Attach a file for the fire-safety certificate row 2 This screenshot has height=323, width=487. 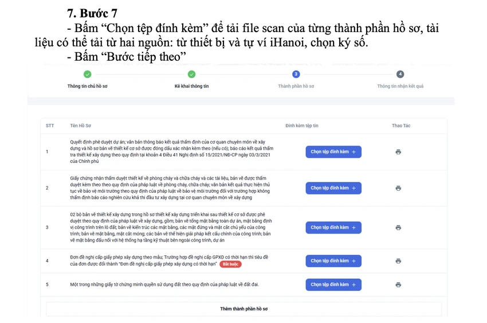333,188
